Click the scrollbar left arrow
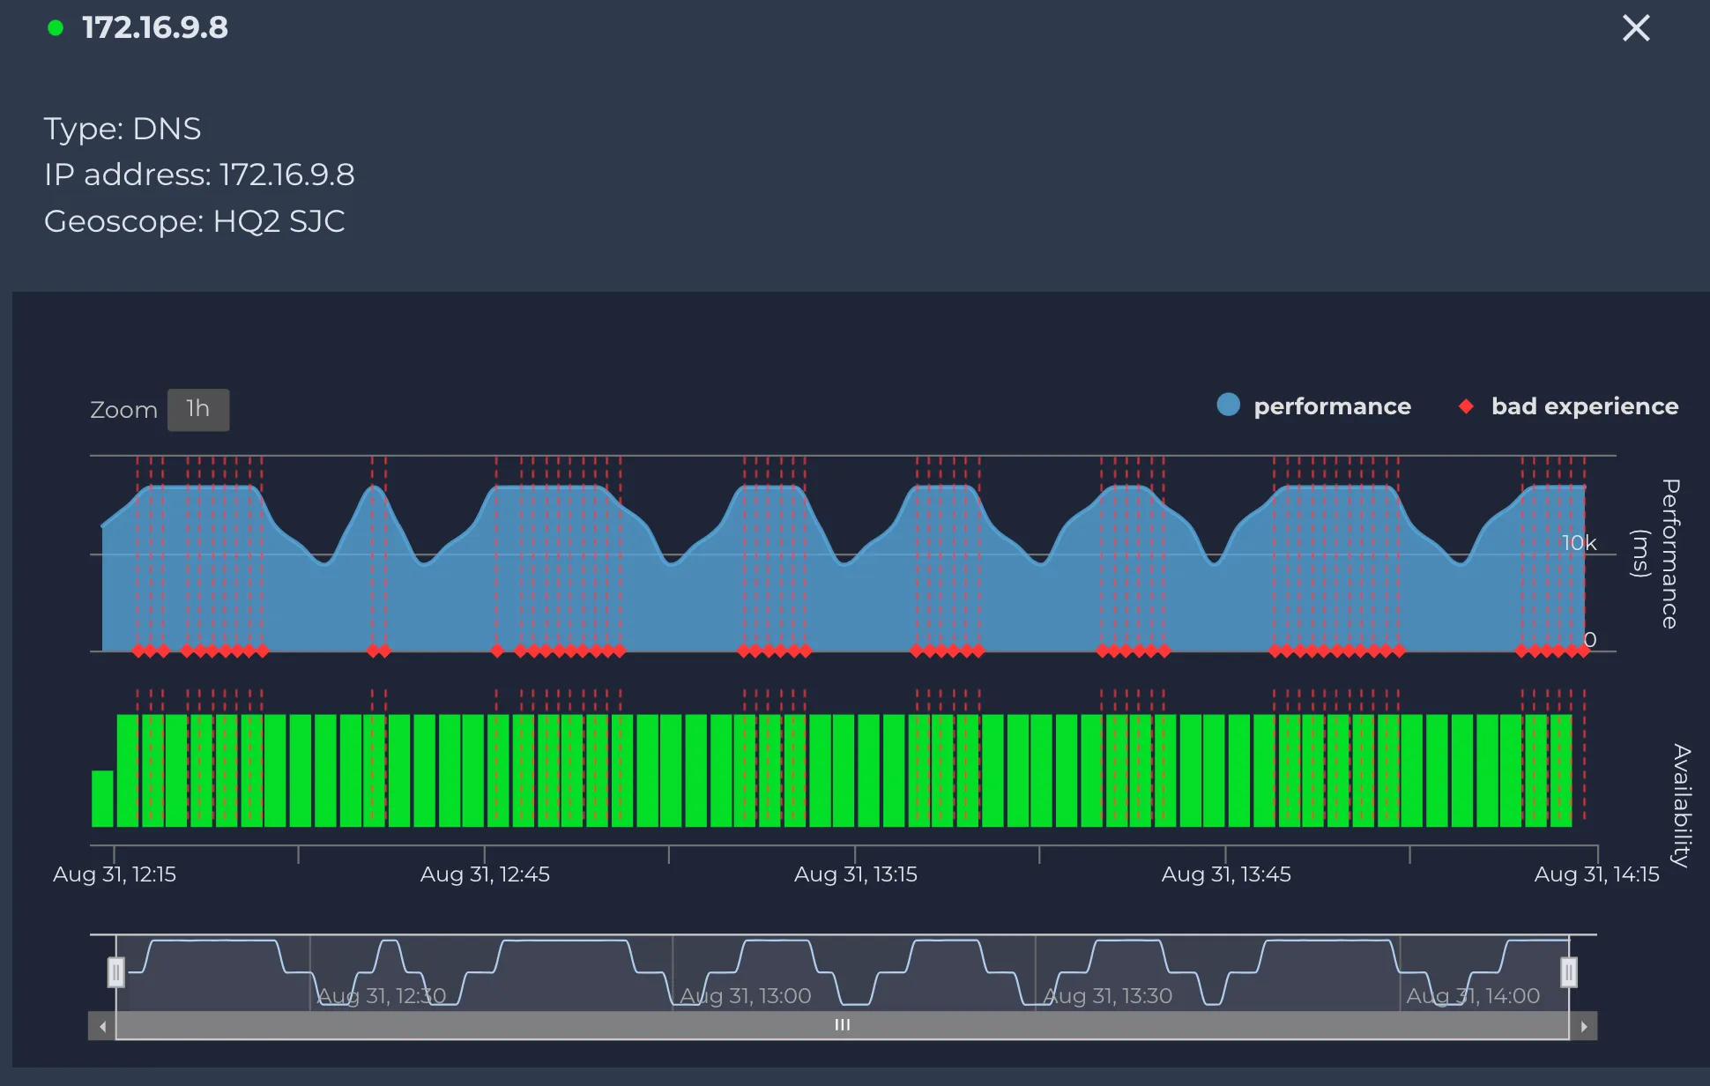 (102, 1026)
